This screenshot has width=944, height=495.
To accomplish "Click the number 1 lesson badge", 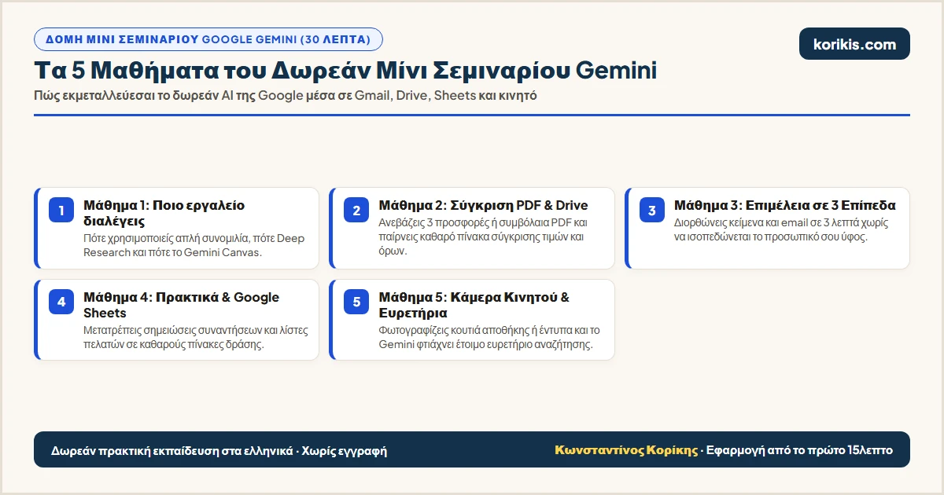I will [61, 211].
